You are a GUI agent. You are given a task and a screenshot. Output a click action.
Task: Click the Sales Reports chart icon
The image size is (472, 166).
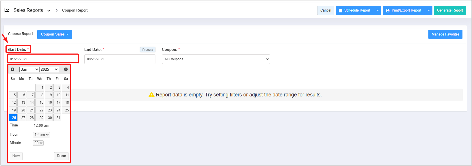7,10
